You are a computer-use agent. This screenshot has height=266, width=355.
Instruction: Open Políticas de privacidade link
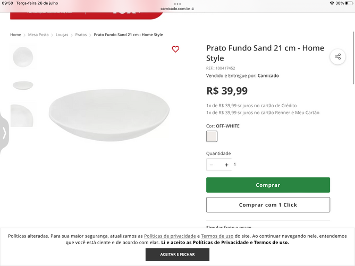point(170,236)
